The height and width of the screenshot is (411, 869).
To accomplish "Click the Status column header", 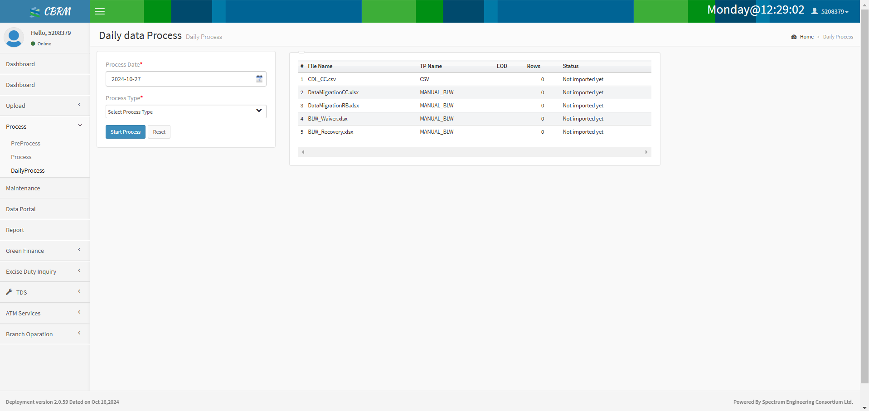I will (x=571, y=66).
